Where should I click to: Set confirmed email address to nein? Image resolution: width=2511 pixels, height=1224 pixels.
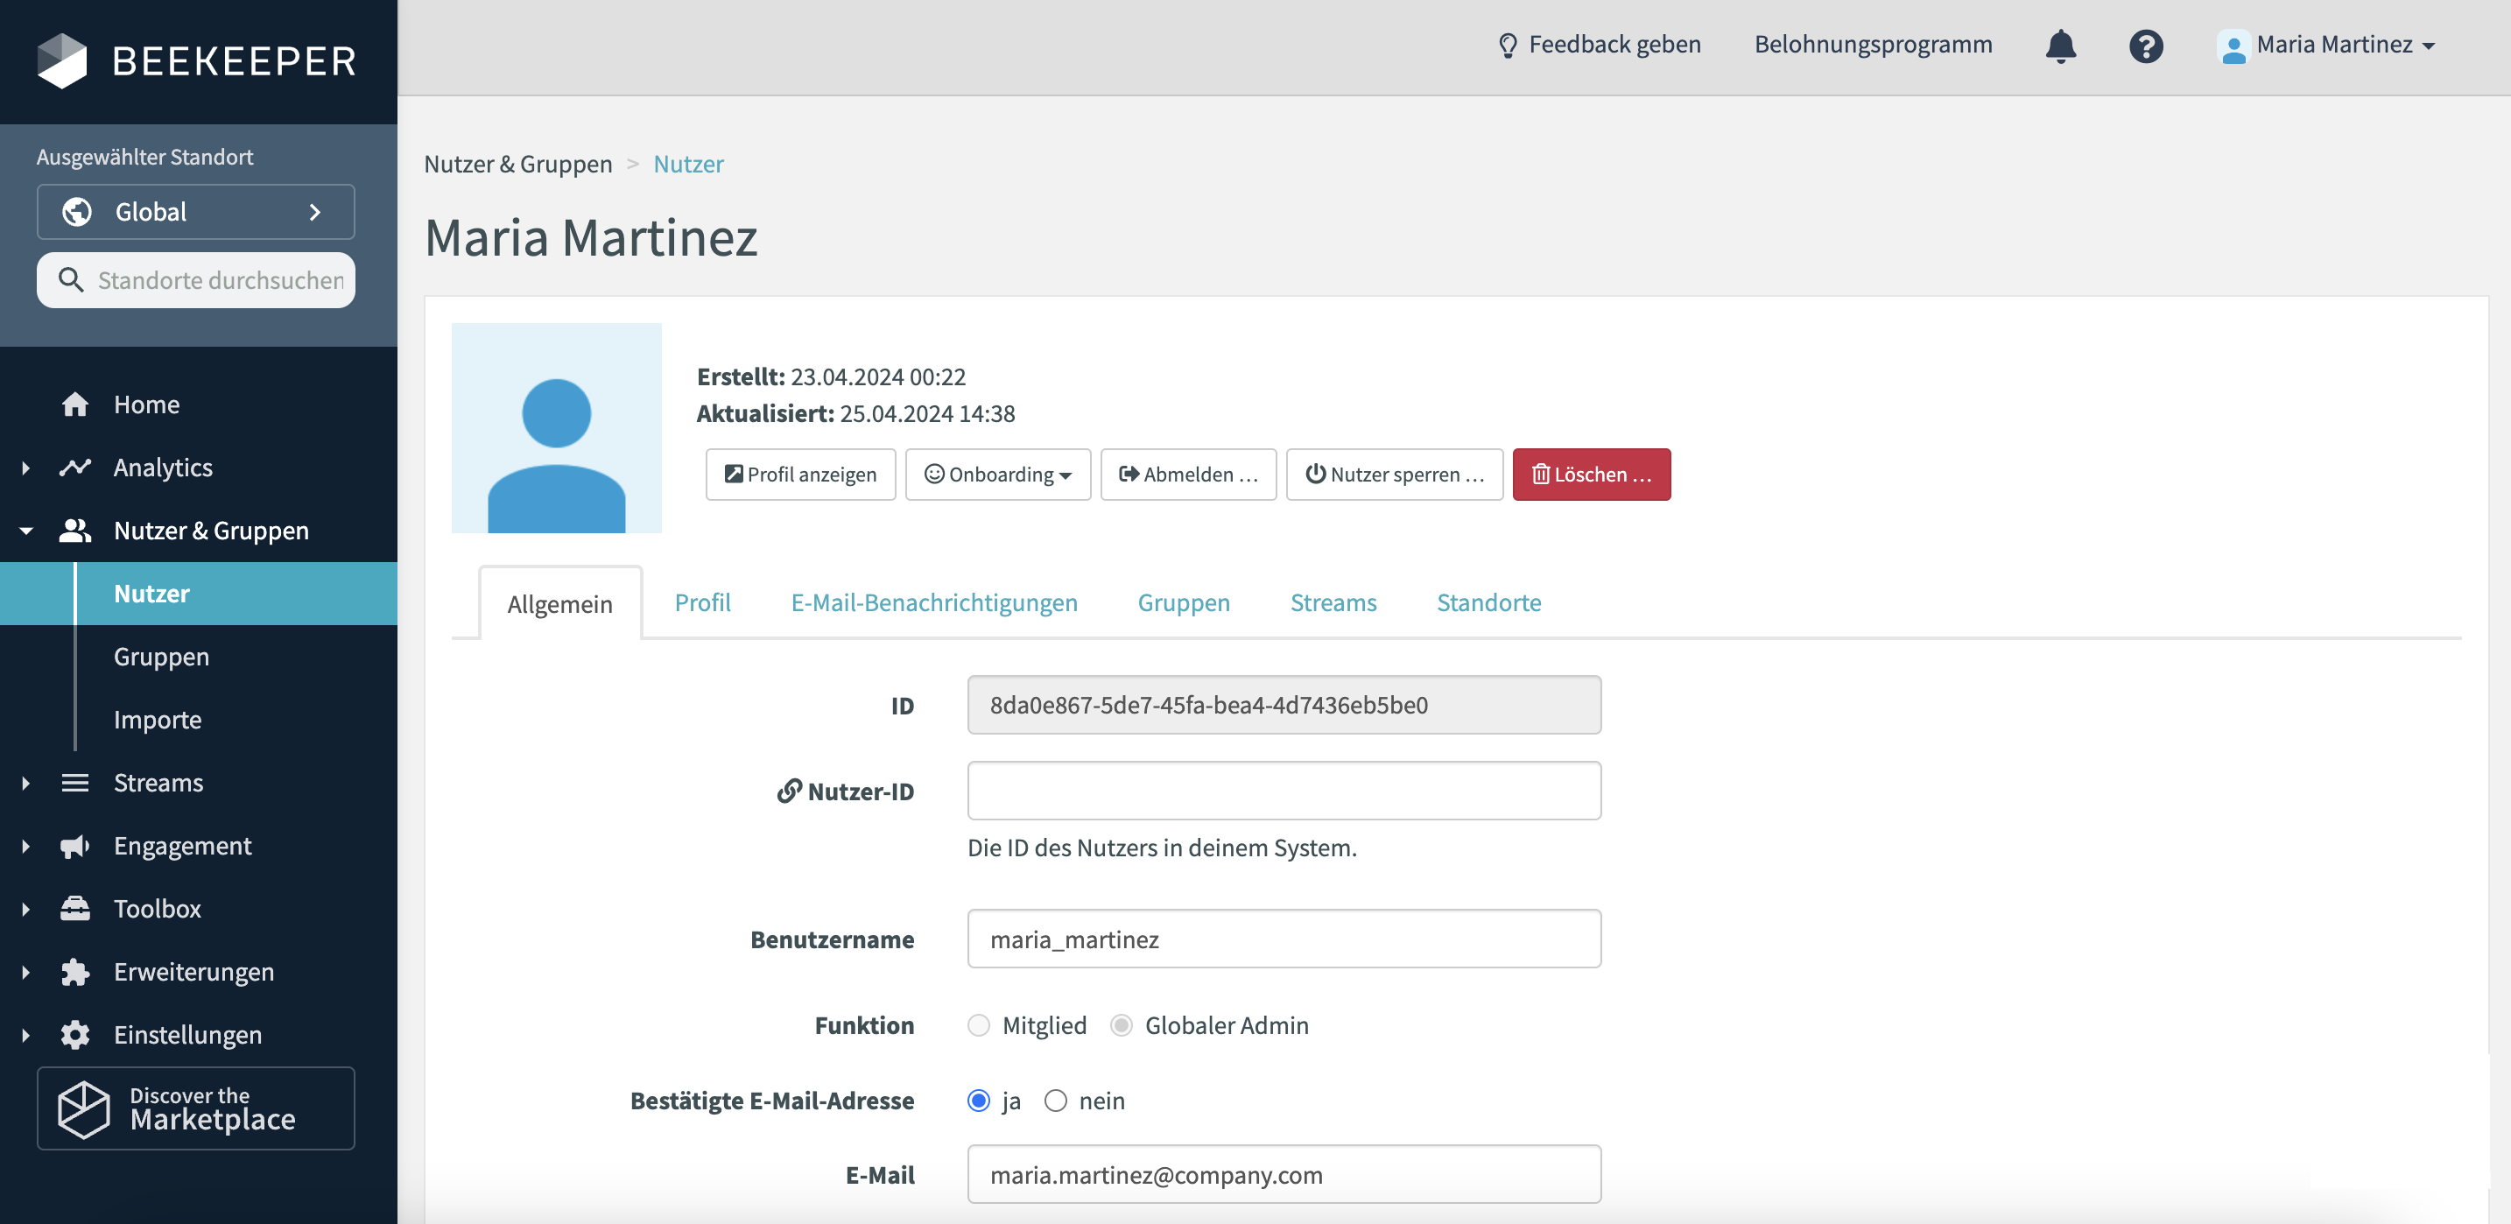[x=1055, y=1101]
